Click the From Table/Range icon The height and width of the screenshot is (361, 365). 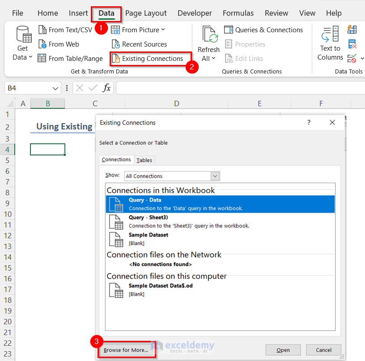coord(42,58)
